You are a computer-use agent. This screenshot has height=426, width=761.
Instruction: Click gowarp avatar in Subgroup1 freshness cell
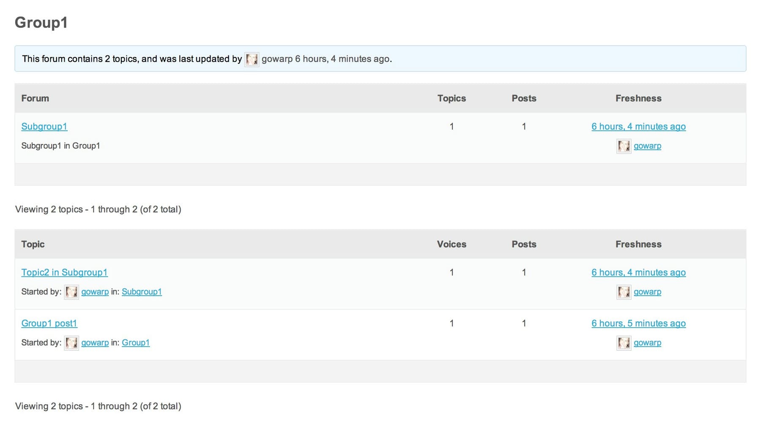coord(624,146)
